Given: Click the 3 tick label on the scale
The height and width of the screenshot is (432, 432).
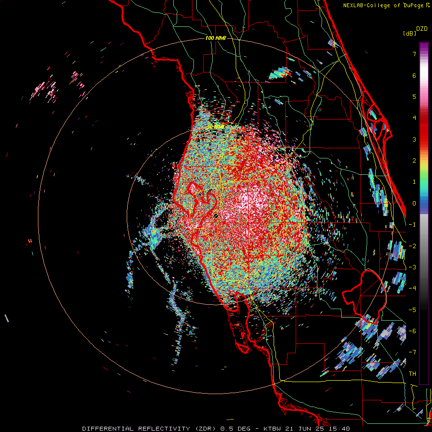Looking at the screenshot, I should coord(414,139).
